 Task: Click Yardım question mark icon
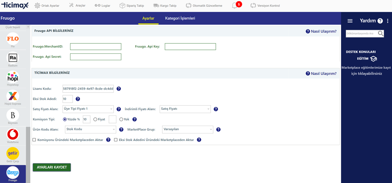pyautogui.click(x=380, y=21)
